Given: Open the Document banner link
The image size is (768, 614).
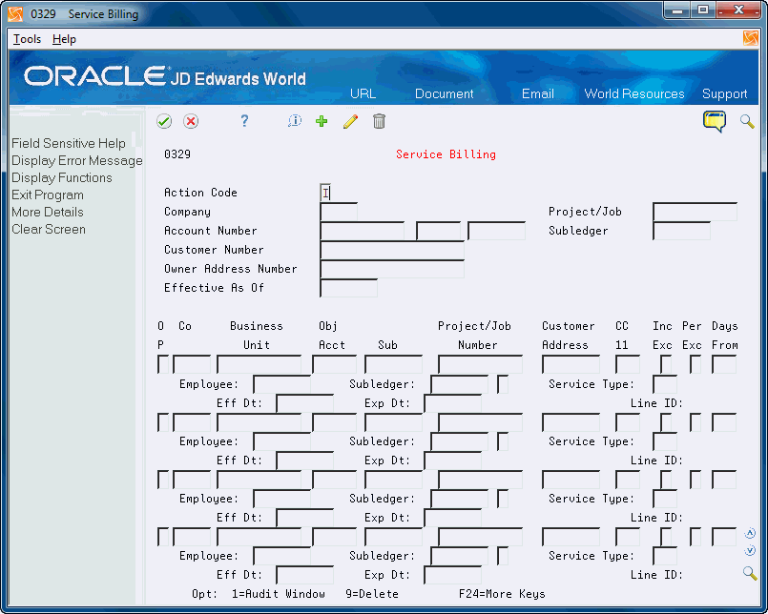Looking at the screenshot, I should point(445,93).
